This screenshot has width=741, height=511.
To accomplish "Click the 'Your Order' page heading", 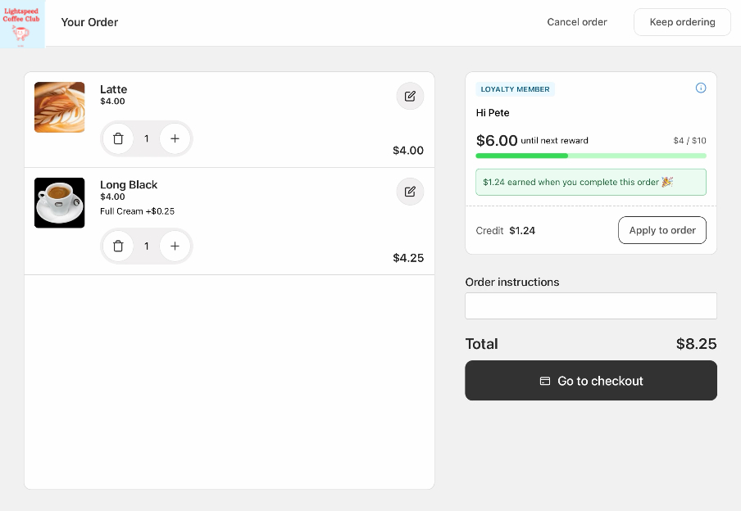I will 89,22.
